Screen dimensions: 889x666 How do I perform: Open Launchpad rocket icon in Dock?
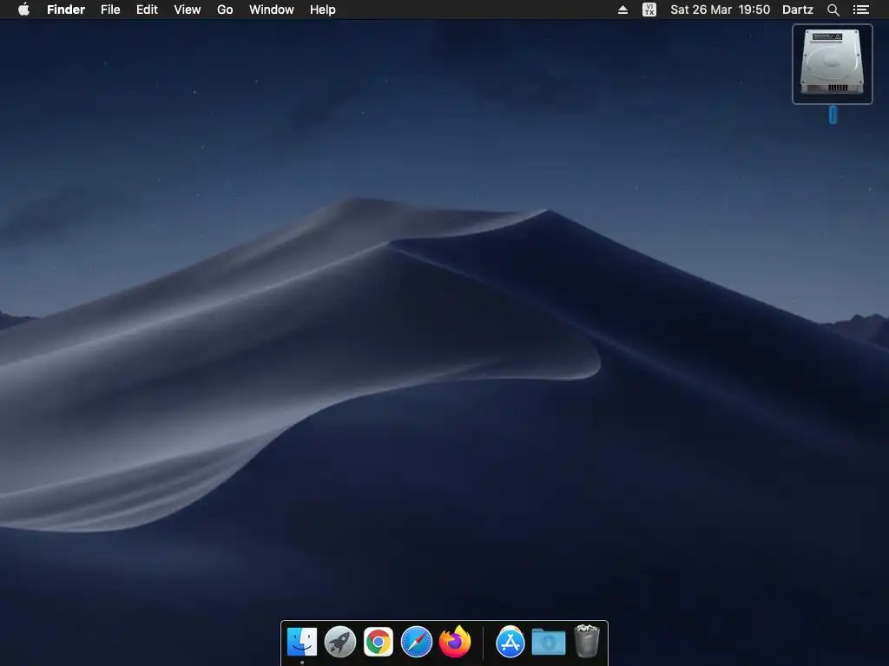pos(340,643)
